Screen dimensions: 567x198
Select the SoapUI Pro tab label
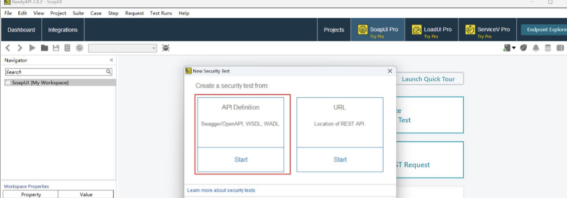pyautogui.click(x=384, y=29)
